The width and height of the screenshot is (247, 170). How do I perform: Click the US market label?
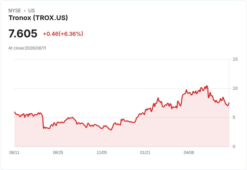coord(32,11)
